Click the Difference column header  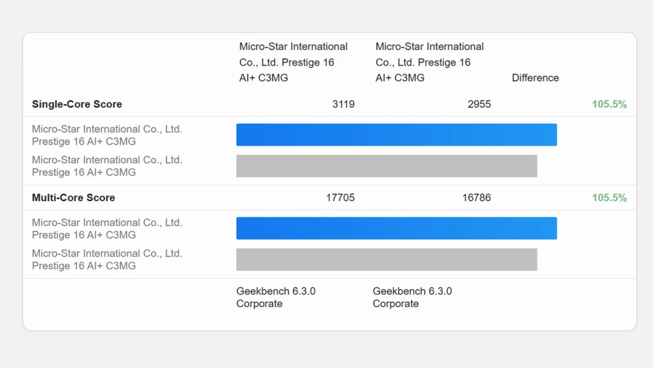[x=535, y=78]
